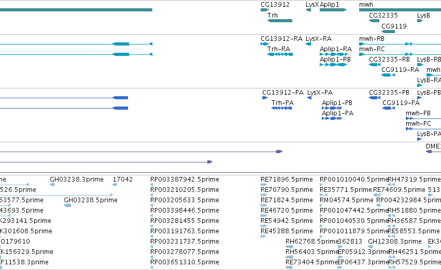Open the Trh-PA protein label
The width and height of the screenshot is (441, 270).
tap(282, 103)
